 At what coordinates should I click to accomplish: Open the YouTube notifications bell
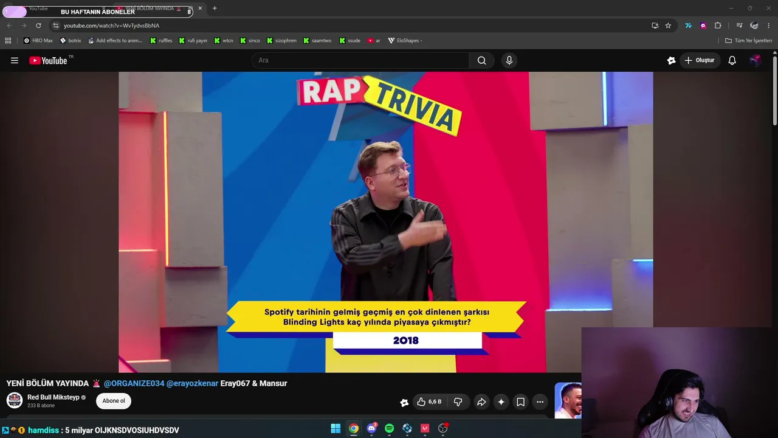pos(732,60)
